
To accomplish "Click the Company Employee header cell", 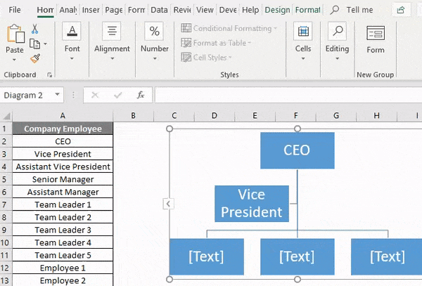I will point(63,129).
